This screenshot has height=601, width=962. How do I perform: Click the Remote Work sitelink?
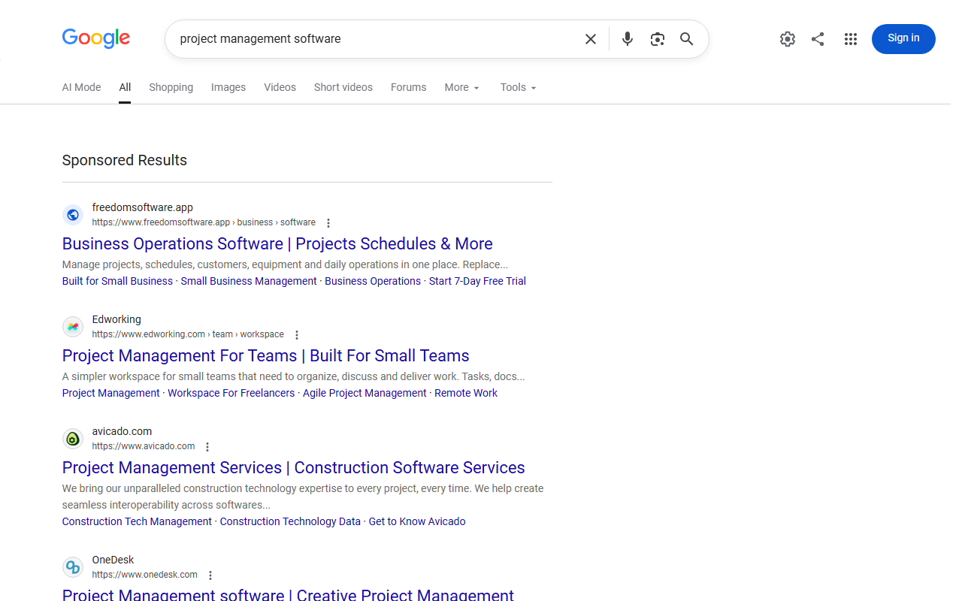(466, 393)
